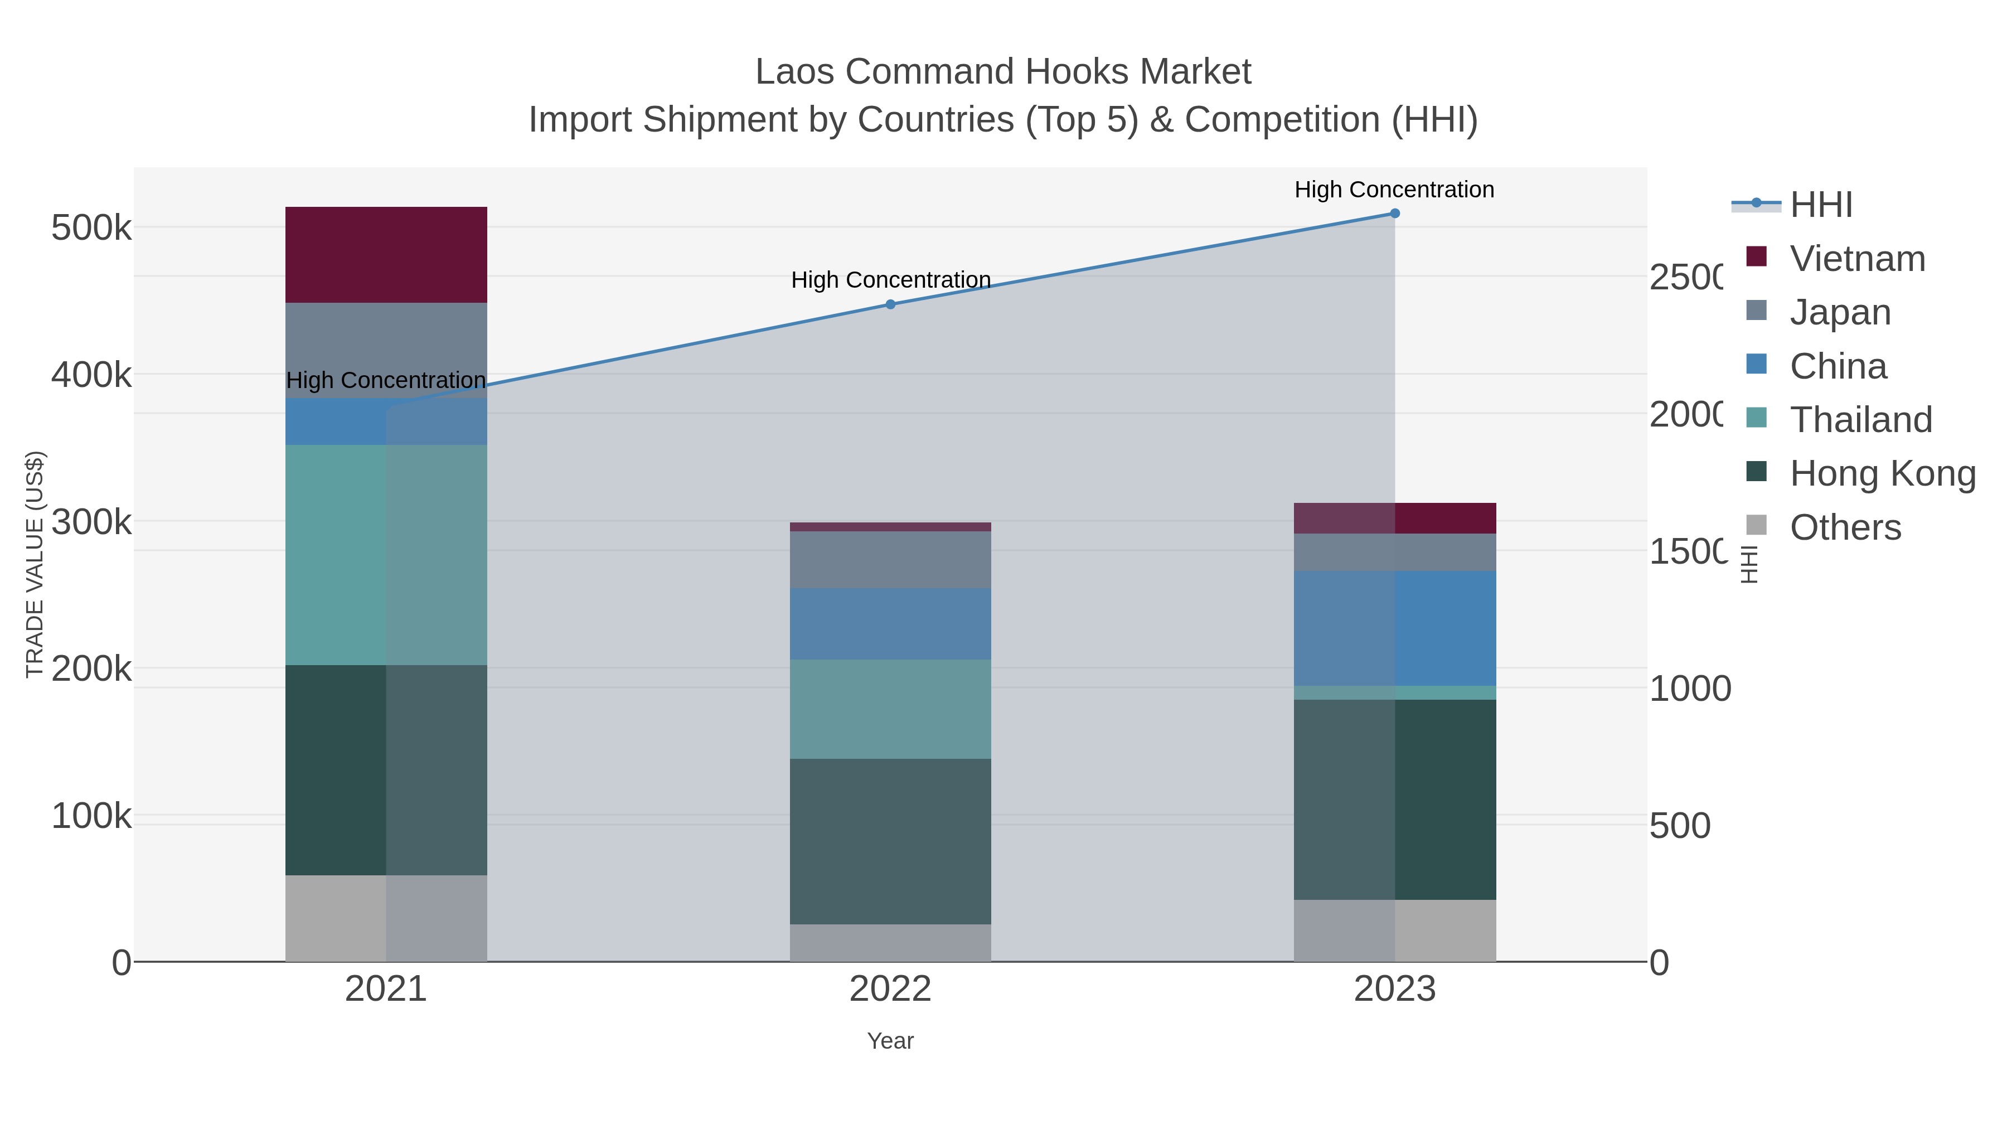Click the Hong Kong segment of the 2021 bar
The image size is (2007, 1129).
point(386,771)
